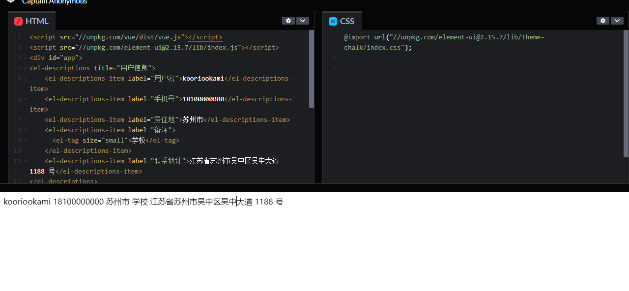
Task: Click the CSS editor vertical scrollbar thumb
Action: point(626,93)
